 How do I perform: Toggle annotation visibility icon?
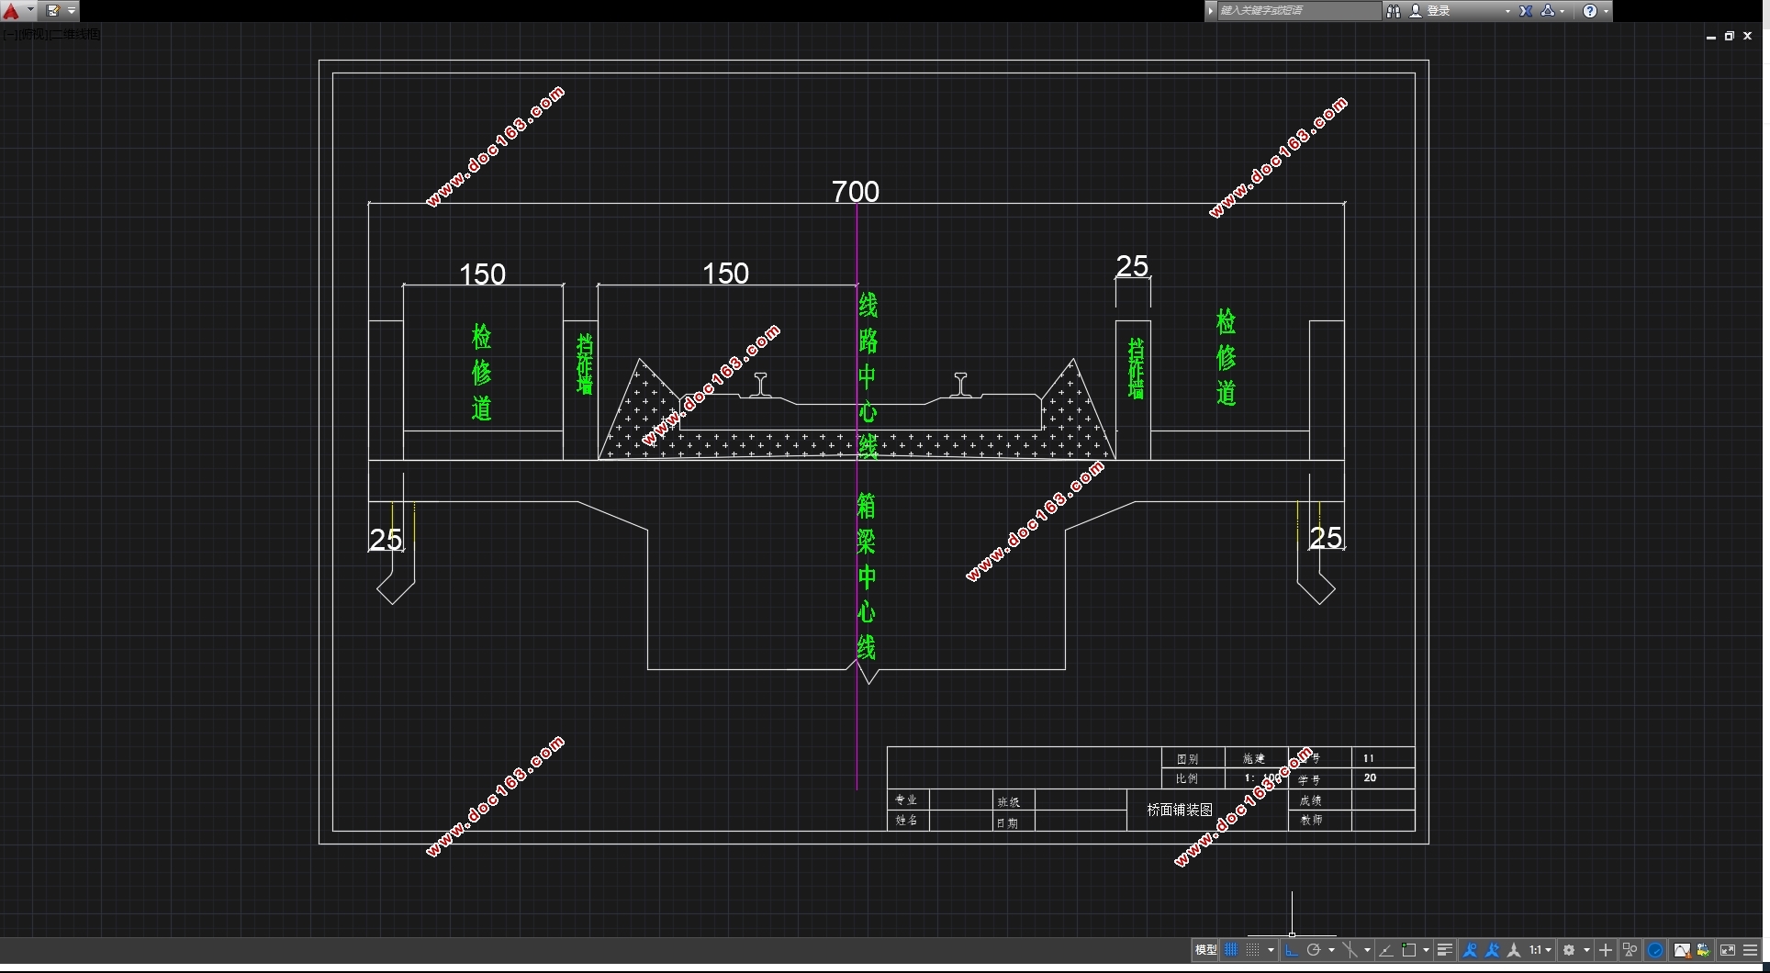point(1470,950)
